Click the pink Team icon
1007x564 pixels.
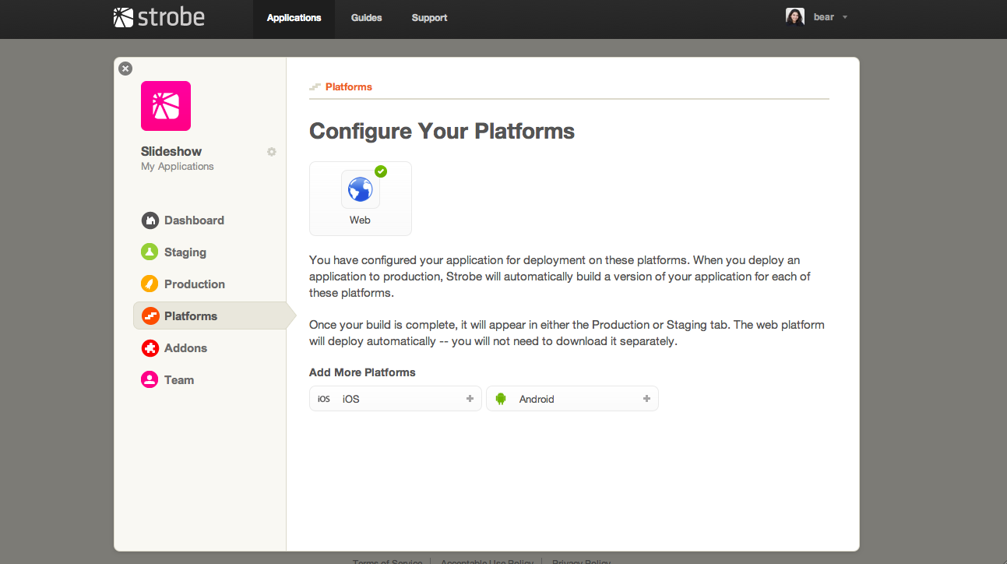click(x=150, y=380)
